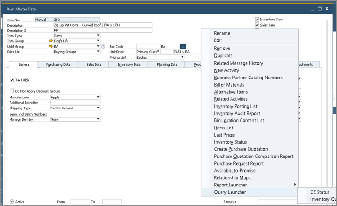337x206 pixels.
Task: Choose CE Status from the submenu
Action: click(319, 192)
